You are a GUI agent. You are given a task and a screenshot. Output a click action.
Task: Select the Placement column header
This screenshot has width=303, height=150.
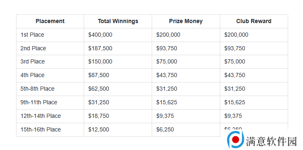tap(50, 21)
